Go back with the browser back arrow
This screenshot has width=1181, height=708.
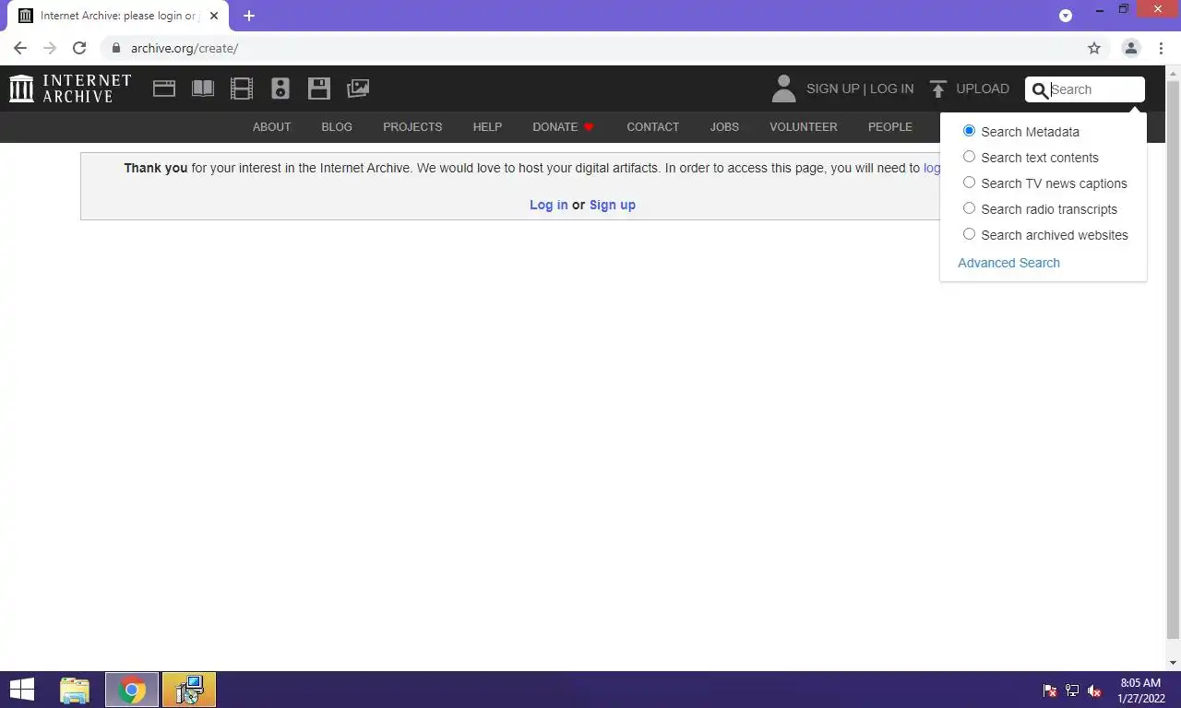[20, 48]
